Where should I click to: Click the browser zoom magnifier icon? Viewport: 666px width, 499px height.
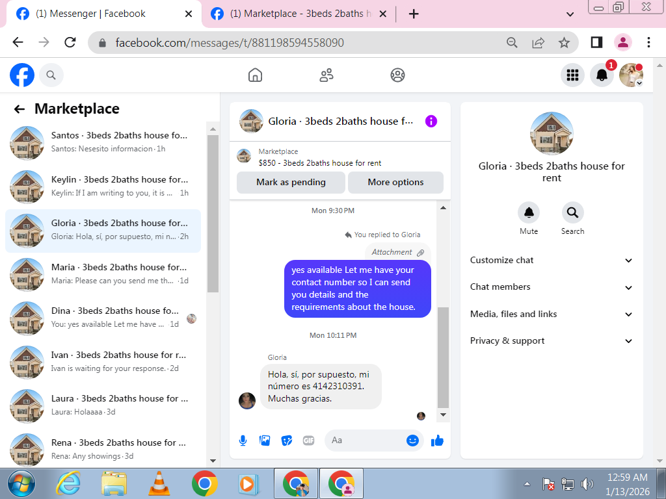pyautogui.click(x=512, y=42)
